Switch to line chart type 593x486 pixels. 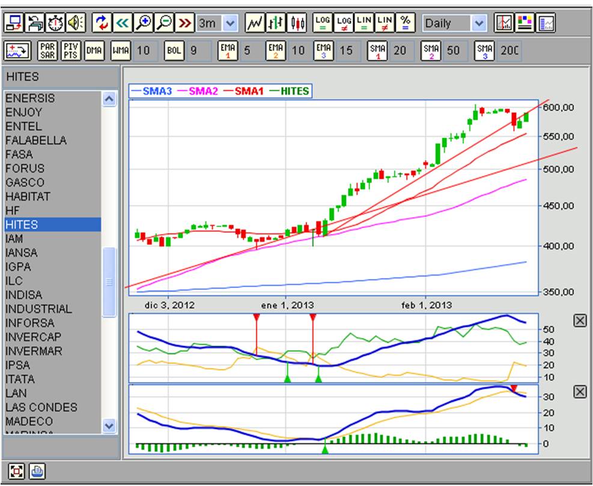click(255, 23)
